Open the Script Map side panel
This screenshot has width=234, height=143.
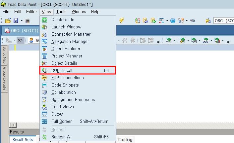(x=4, y=55)
